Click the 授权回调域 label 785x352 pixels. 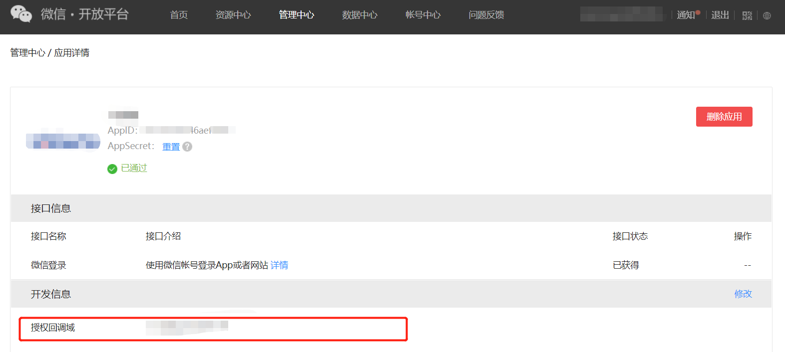click(53, 328)
